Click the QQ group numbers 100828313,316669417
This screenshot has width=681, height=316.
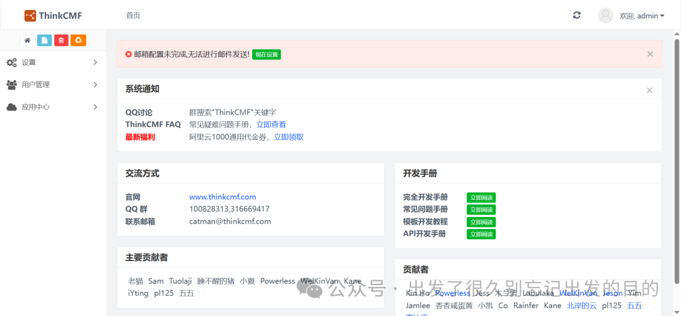pos(230,209)
